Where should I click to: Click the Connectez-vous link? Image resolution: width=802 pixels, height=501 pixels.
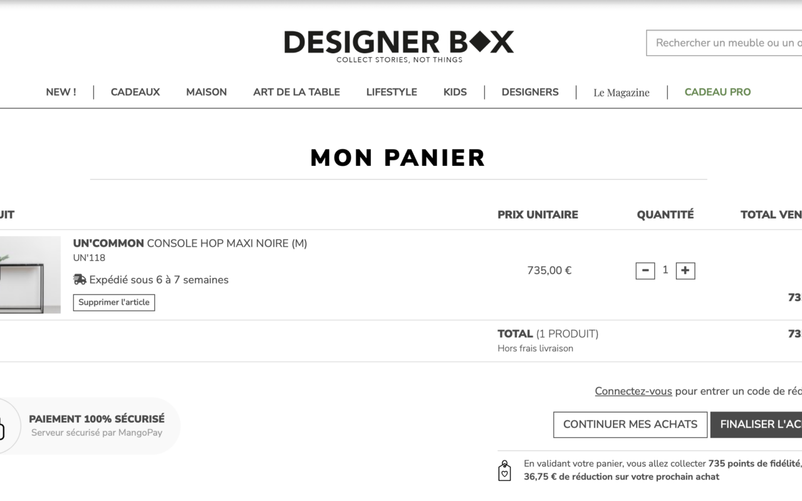tap(633, 391)
